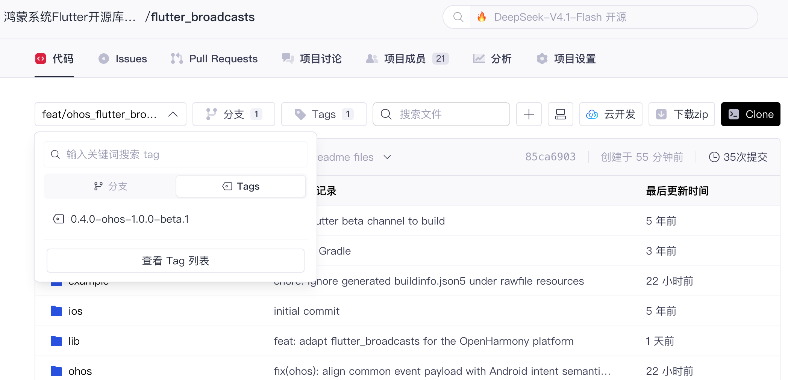Click the analysis chart icon
Image resolution: width=788 pixels, height=380 pixels.
point(479,59)
